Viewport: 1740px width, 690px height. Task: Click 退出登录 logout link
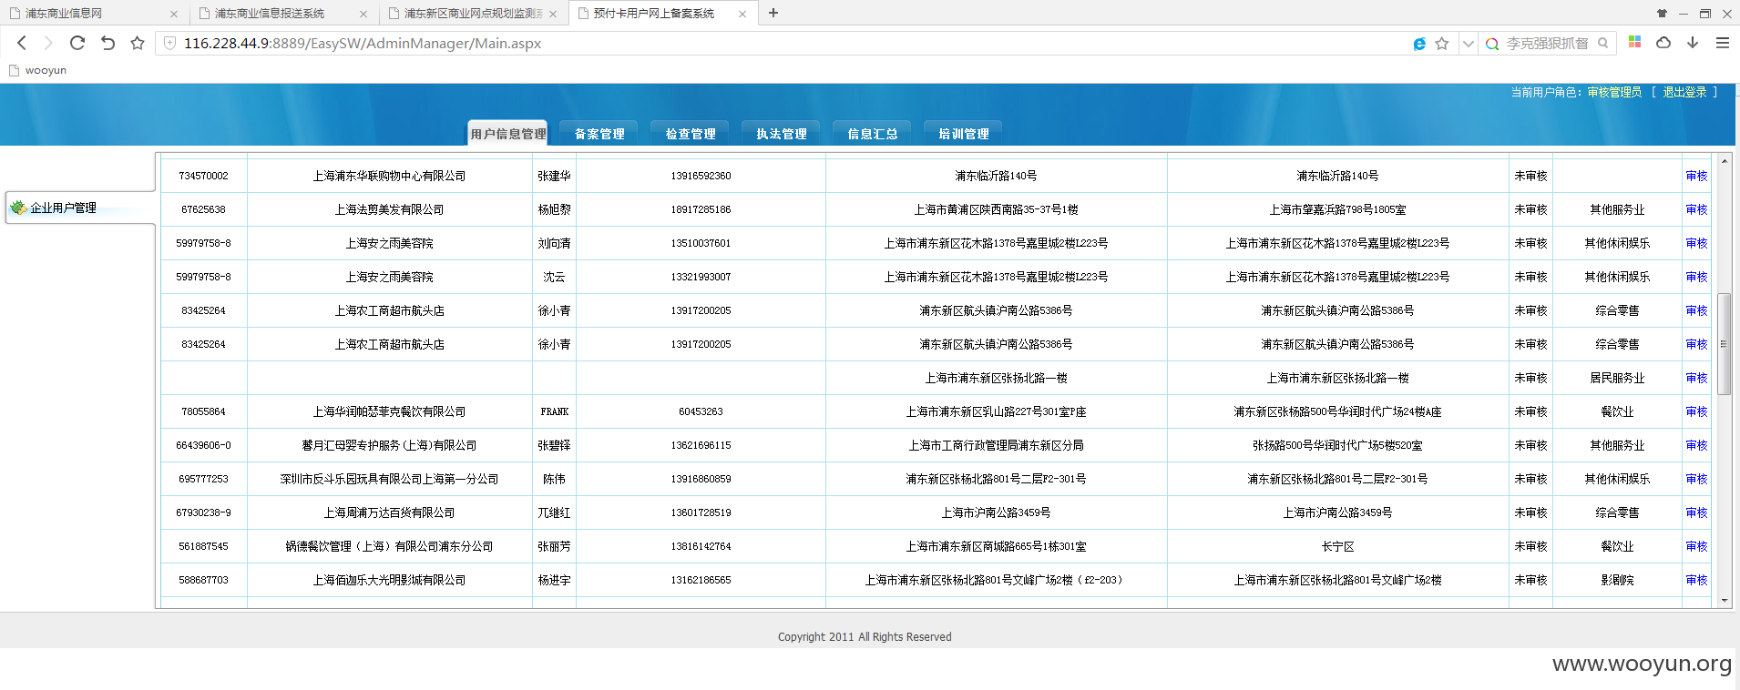1684,92
